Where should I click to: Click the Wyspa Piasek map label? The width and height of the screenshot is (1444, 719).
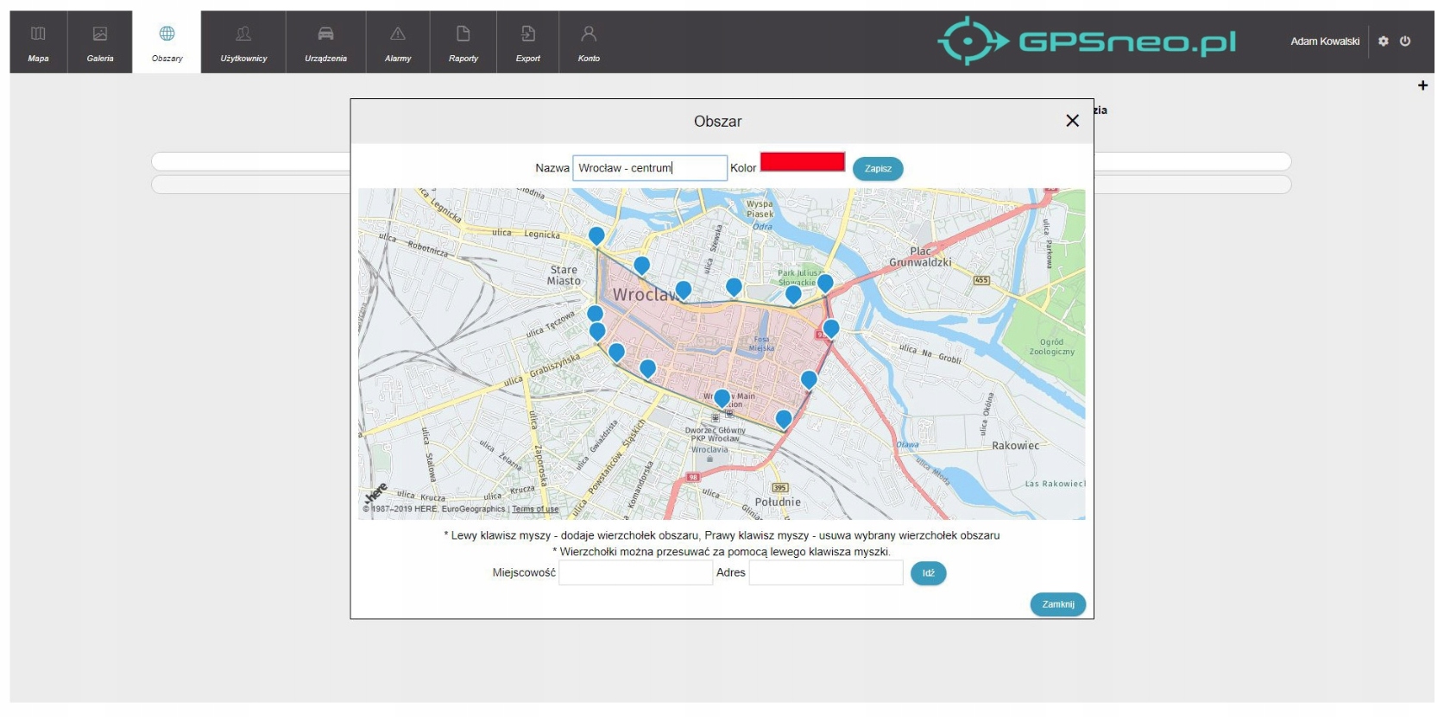click(760, 209)
